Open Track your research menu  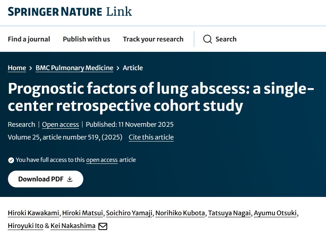click(x=153, y=39)
